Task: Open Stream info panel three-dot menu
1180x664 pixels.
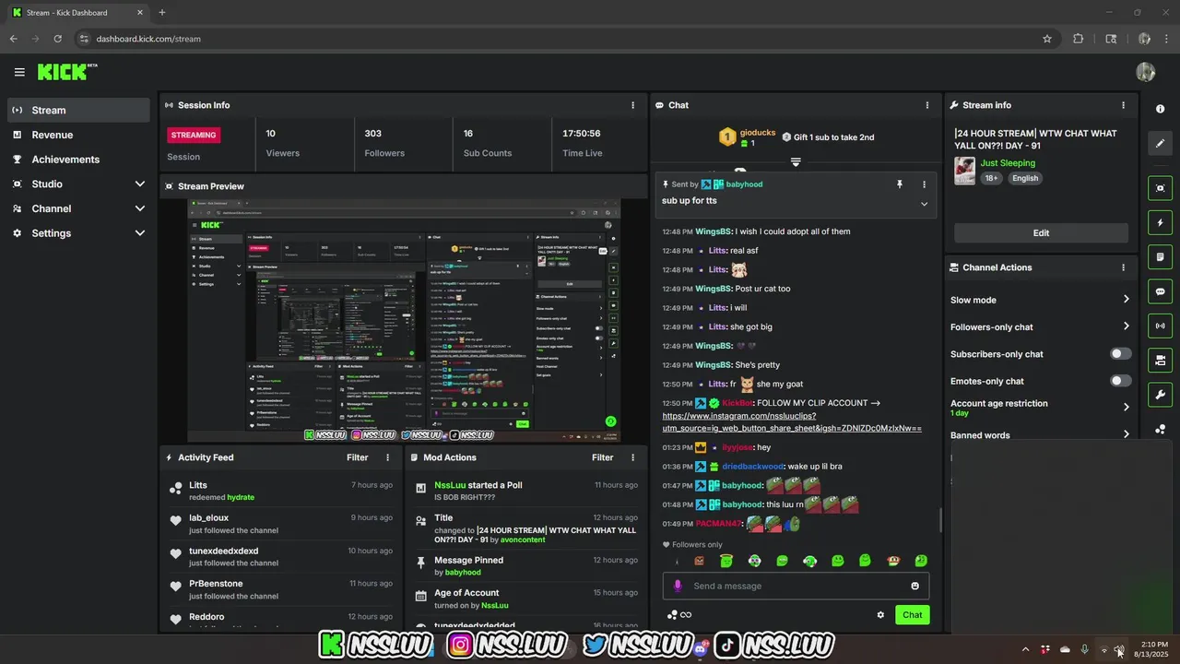Action: 1123,105
